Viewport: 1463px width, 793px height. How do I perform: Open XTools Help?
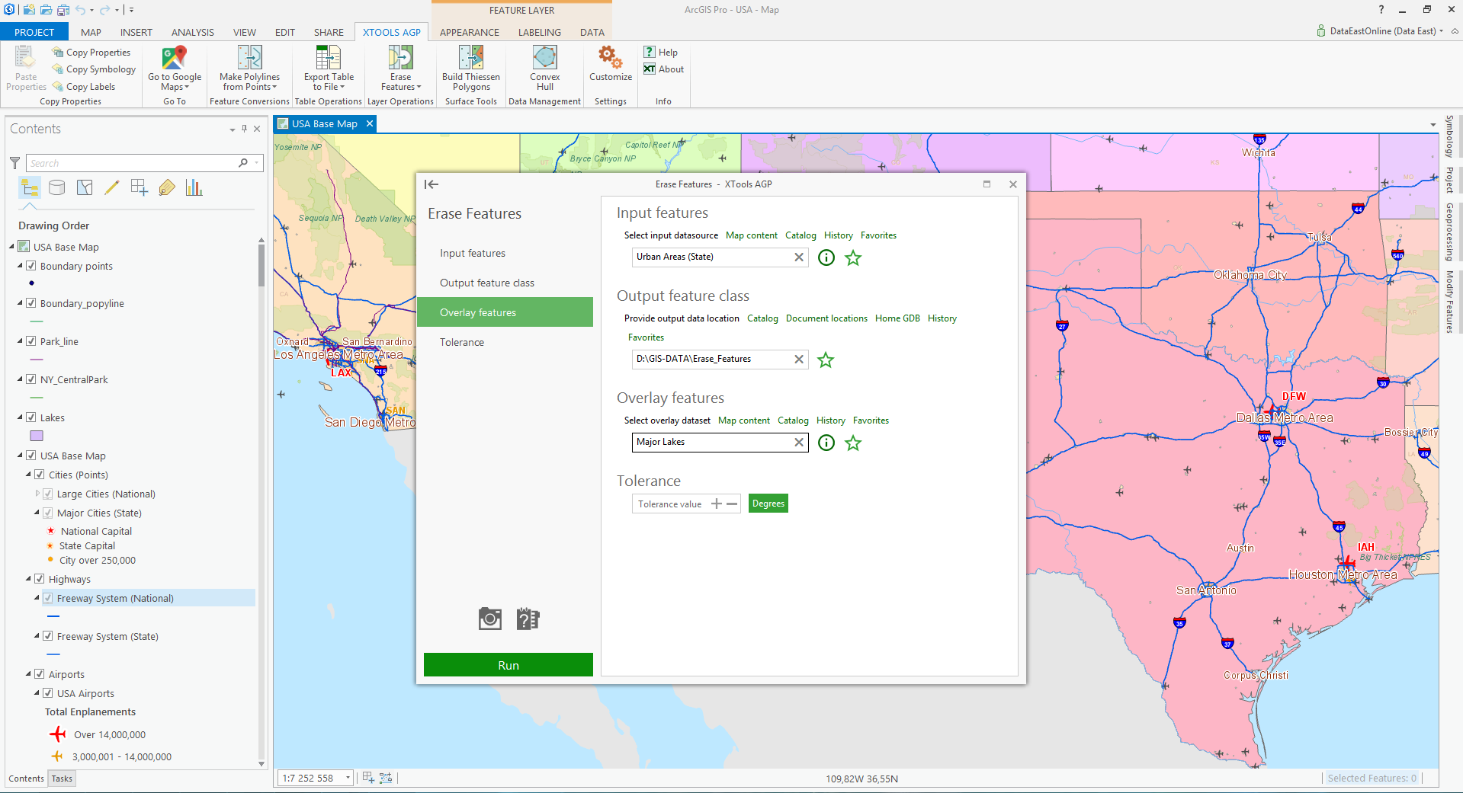click(660, 52)
